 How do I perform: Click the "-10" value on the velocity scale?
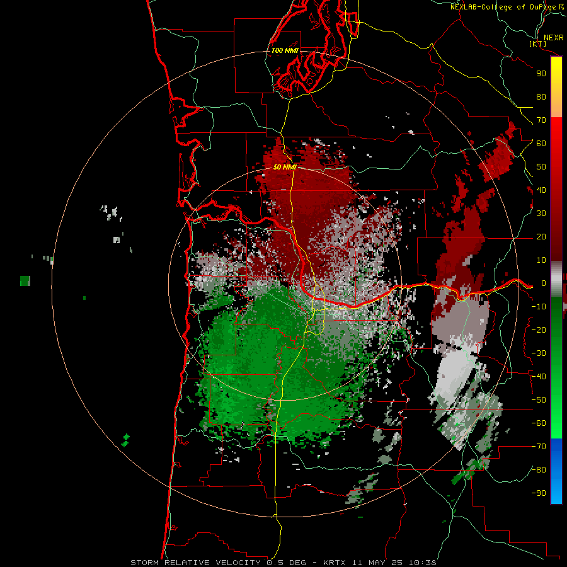(539, 307)
